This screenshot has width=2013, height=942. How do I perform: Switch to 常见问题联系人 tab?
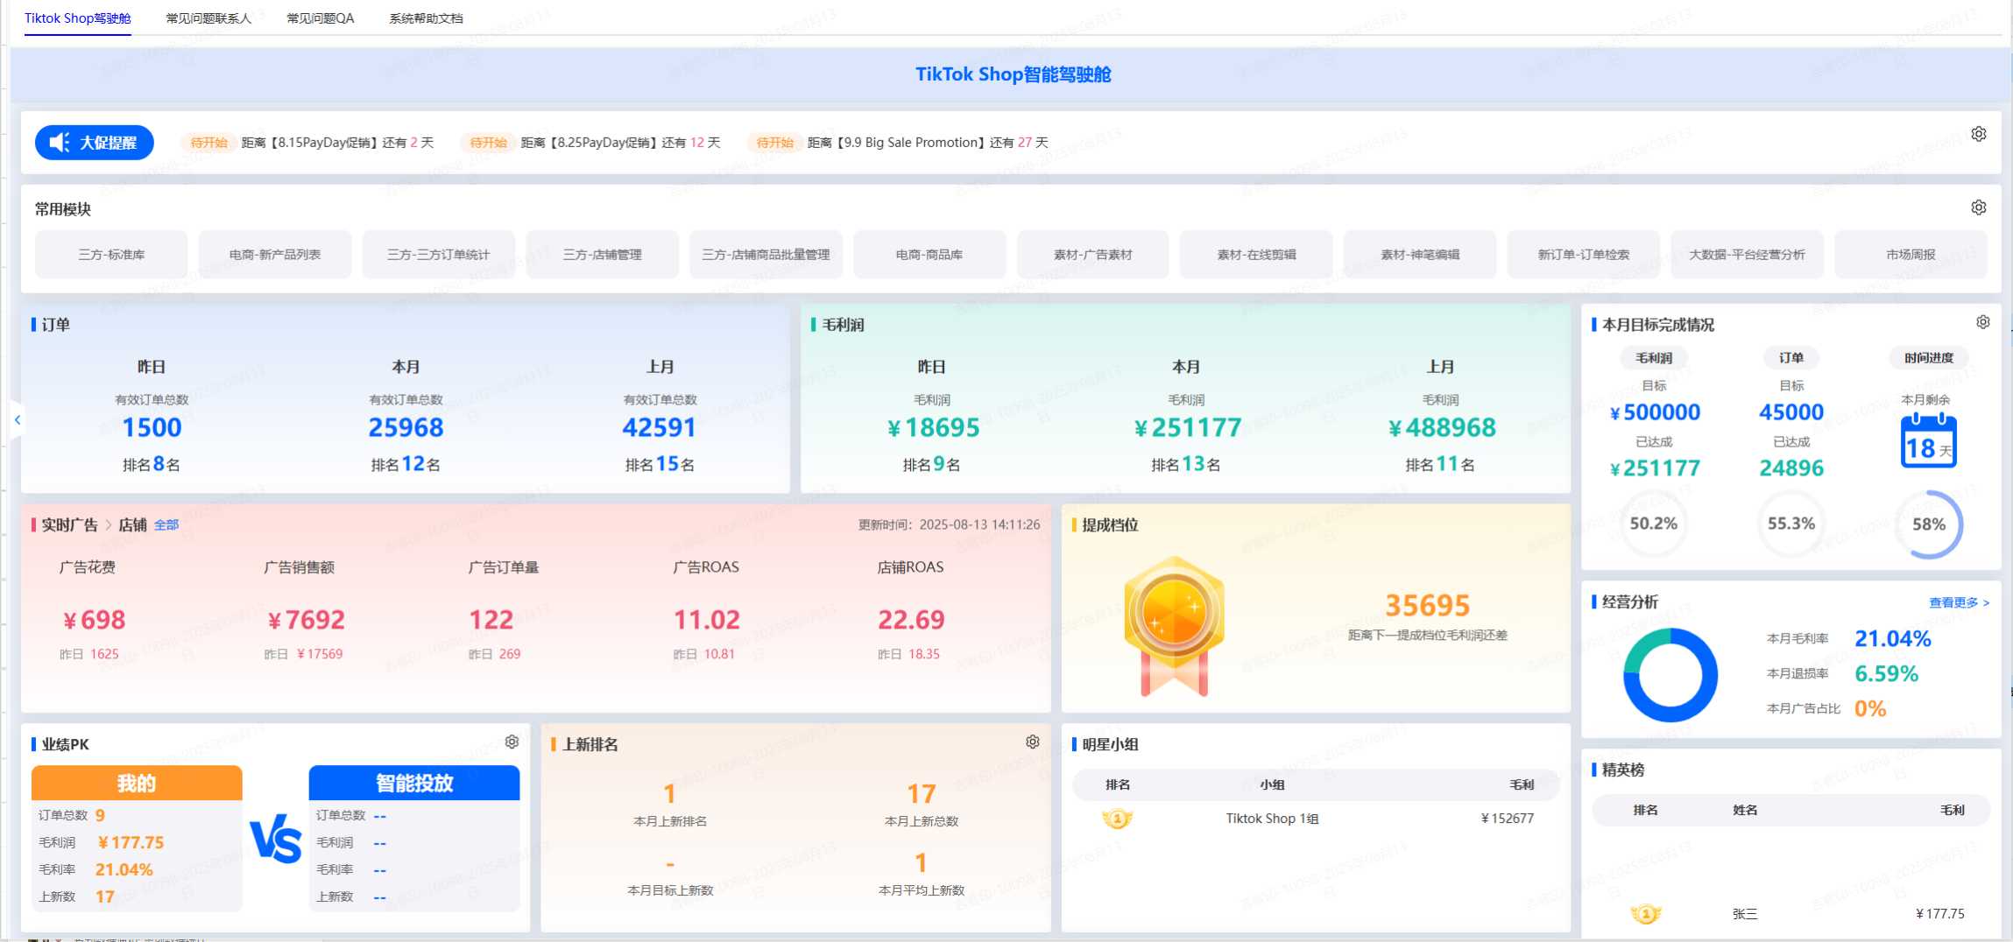(208, 18)
